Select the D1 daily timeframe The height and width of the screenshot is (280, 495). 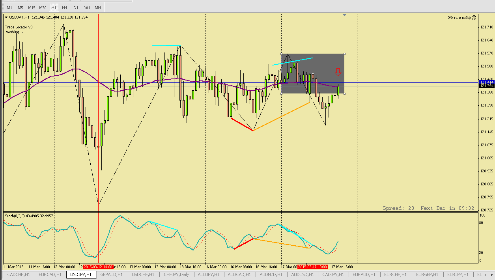coord(76,7)
